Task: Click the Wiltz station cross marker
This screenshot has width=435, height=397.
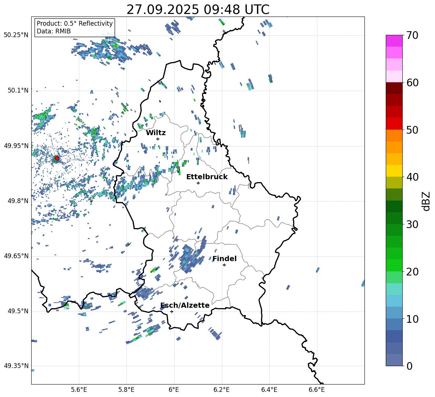Action: click(158, 139)
